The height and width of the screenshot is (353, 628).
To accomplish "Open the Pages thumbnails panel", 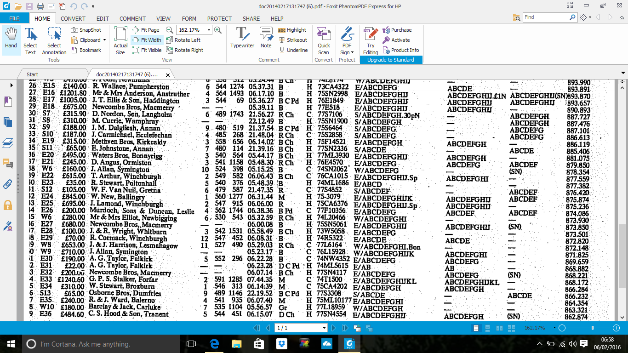I will (x=8, y=122).
